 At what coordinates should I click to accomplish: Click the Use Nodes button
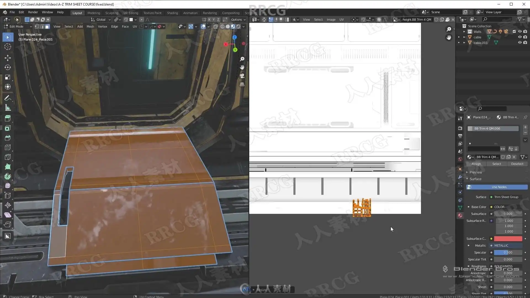click(499, 187)
